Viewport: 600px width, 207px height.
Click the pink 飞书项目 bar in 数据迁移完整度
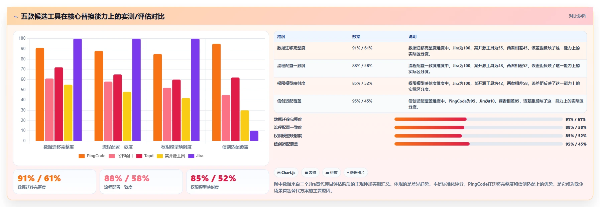[x=49, y=110]
